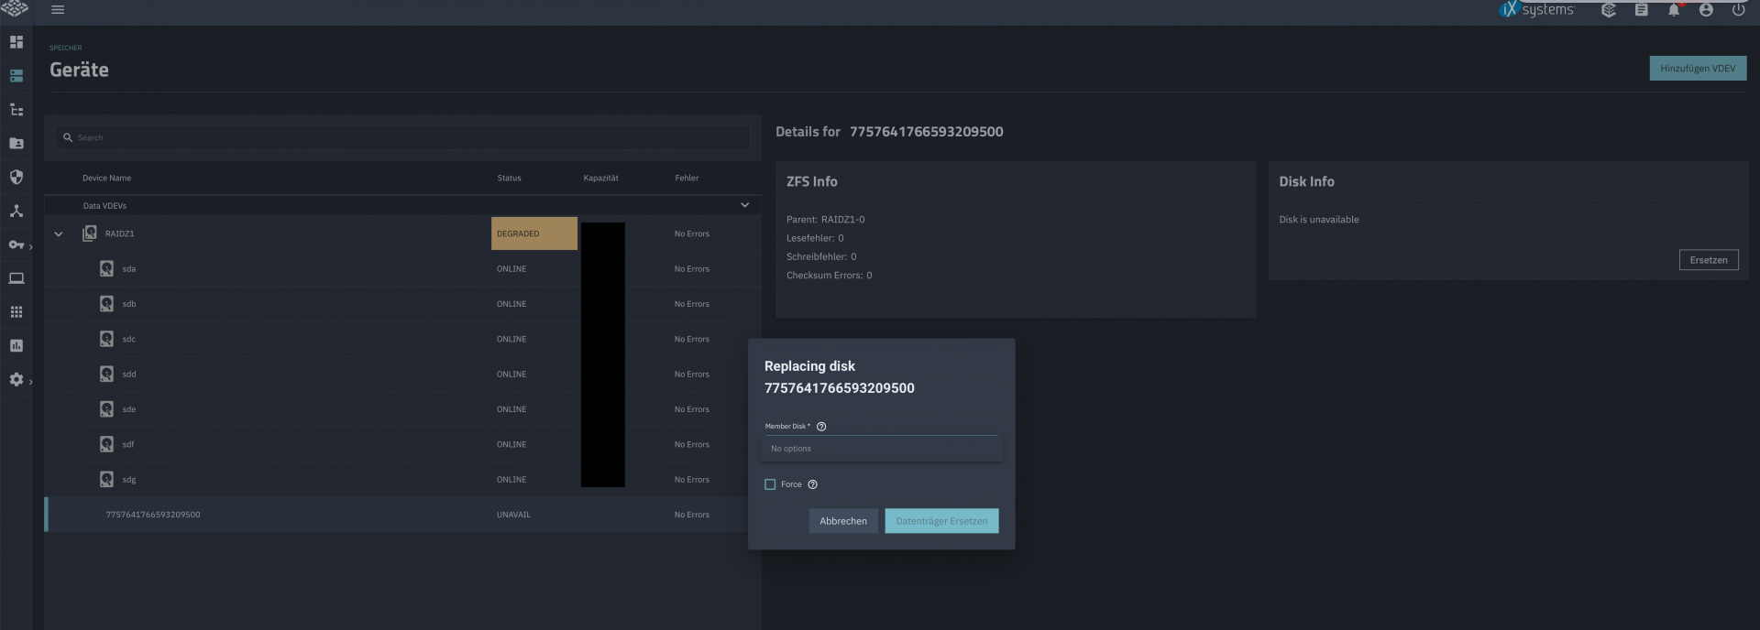Viewport: 1760px width, 630px height.
Task: Click the DEGRADED status badge
Action: (534, 234)
